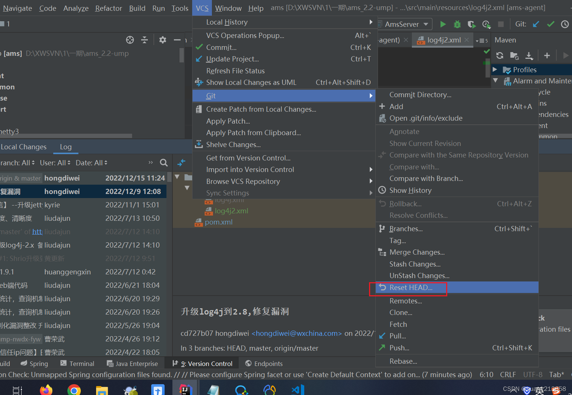Click Show History menu item
Screen dimensions: 572x395
pyautogui.click(x=457, y=190)
